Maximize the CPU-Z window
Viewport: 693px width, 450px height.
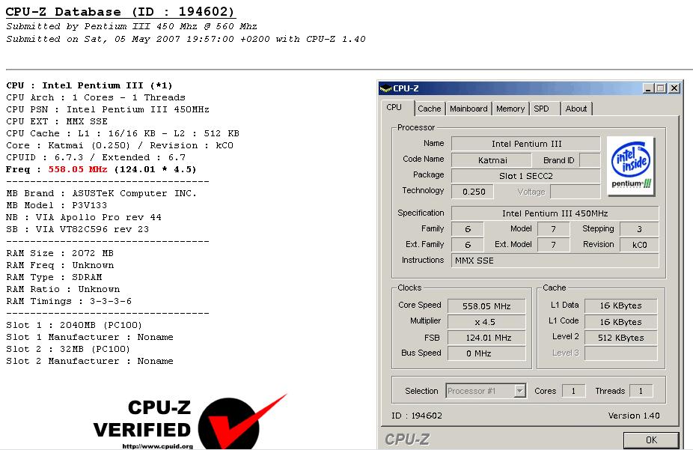(x=660, y=88)
